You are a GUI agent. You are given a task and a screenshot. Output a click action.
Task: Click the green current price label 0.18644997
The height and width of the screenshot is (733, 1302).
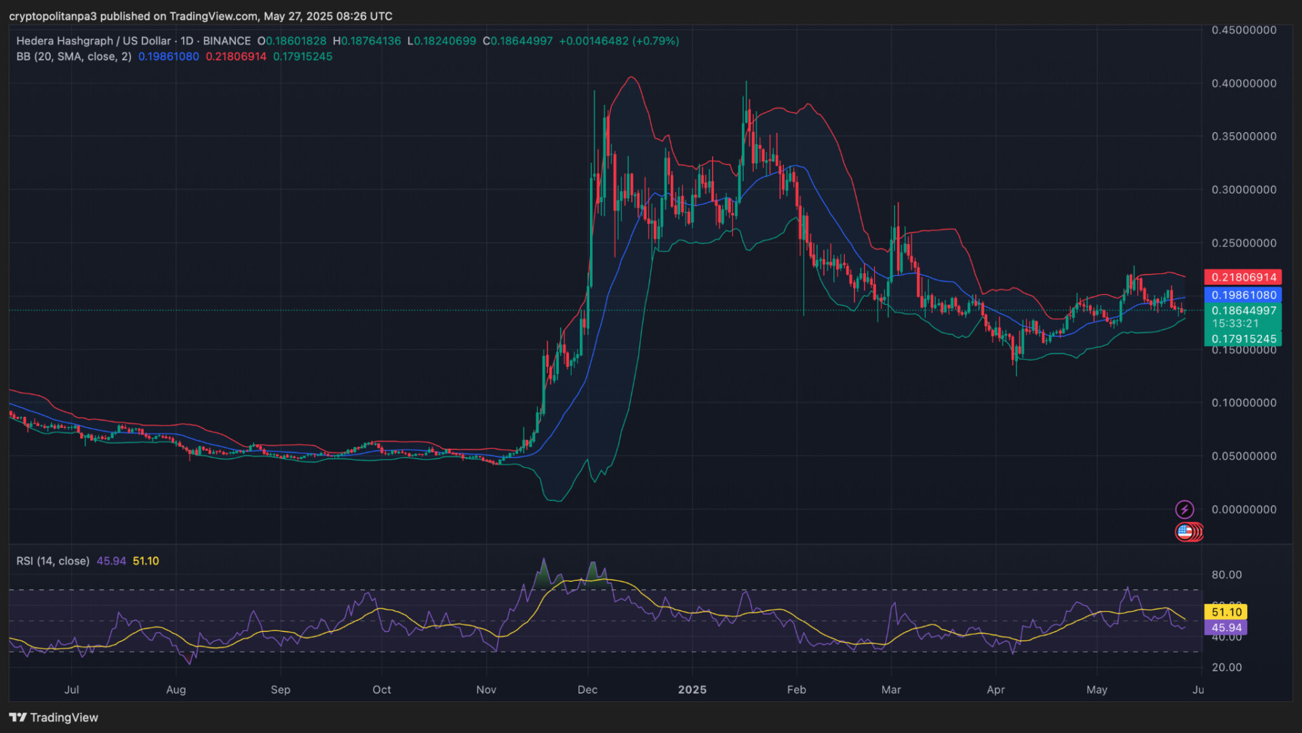(x=1243, y=311)
